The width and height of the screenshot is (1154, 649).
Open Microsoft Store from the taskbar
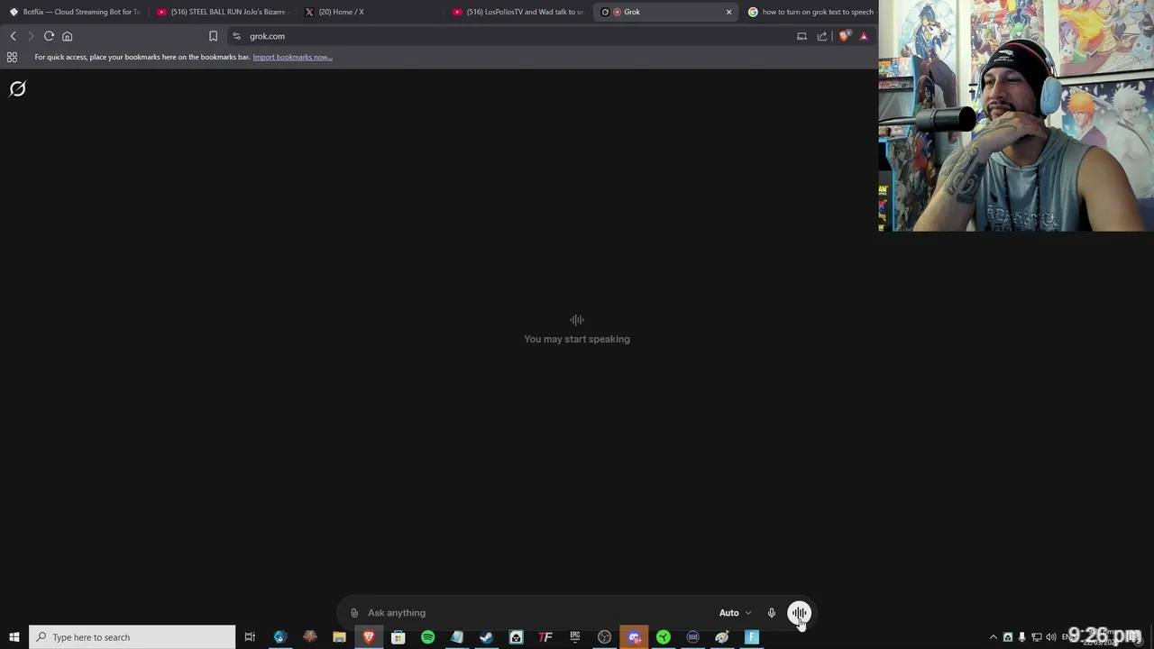click(398, 637)
